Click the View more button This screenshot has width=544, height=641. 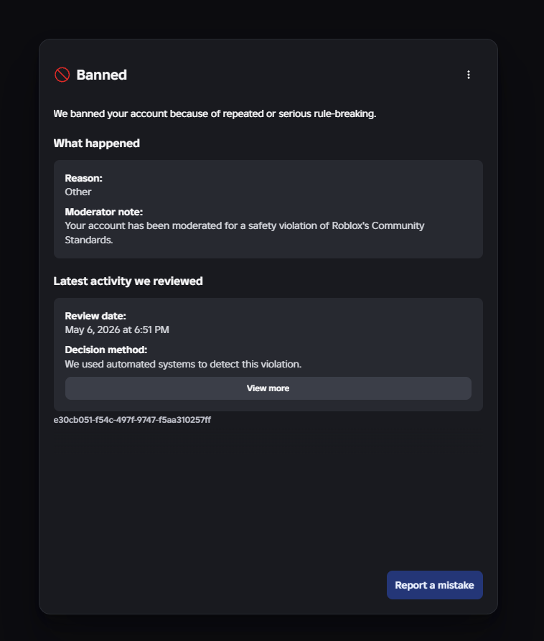point(268,388)
